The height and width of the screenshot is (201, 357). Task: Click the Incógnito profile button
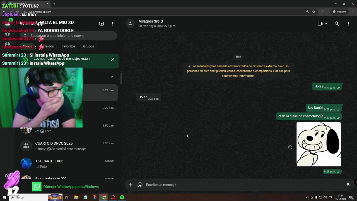coord(339,12)
